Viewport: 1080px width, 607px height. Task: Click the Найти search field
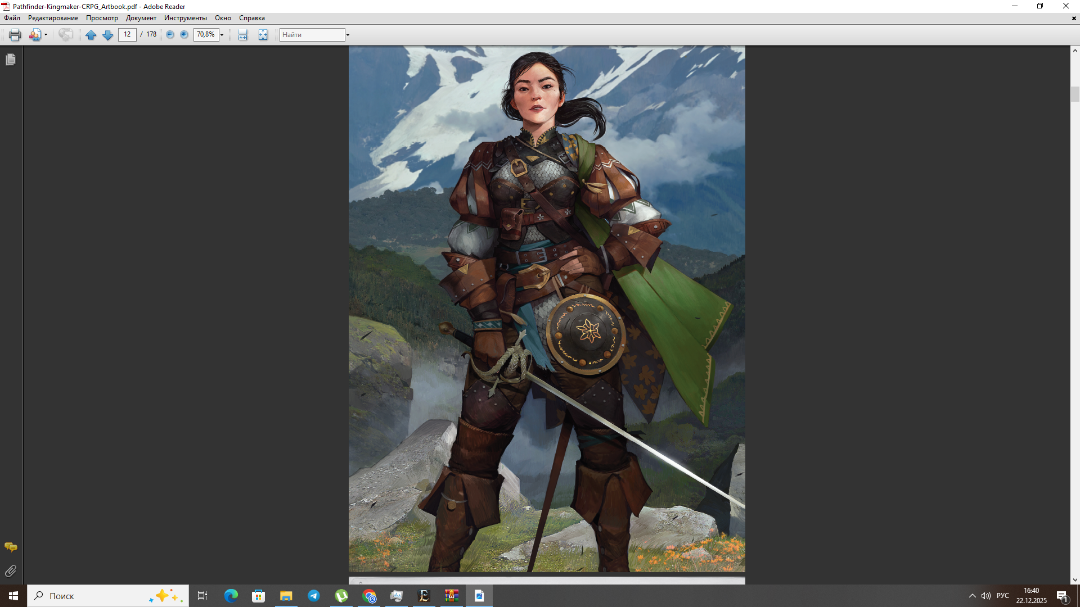point(312,35)
